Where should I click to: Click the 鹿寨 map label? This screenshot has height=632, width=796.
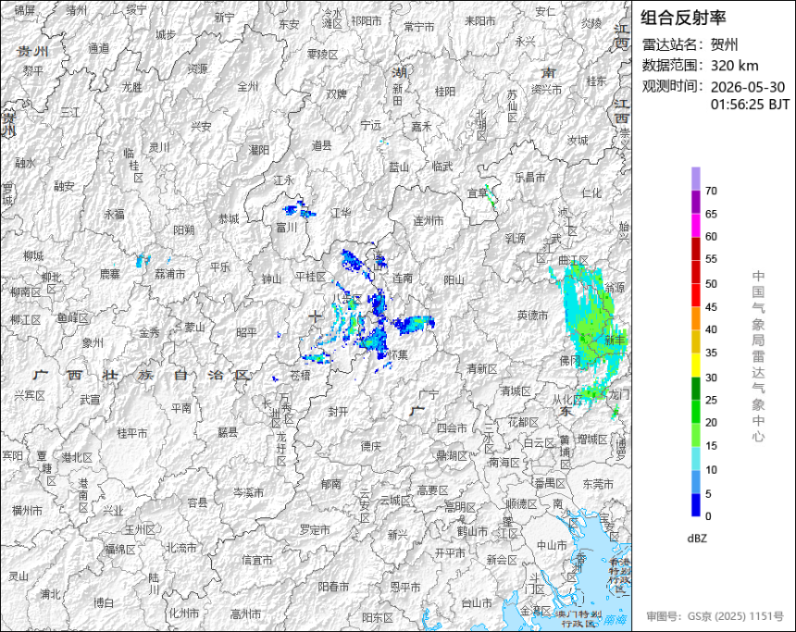(109, 274)
